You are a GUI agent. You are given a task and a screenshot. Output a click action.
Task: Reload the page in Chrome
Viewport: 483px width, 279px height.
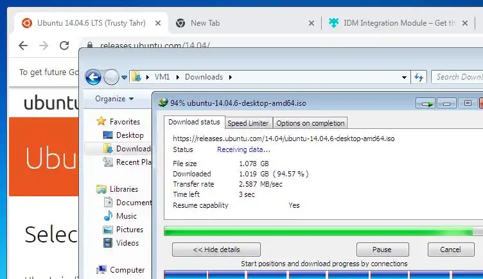[64, 46]
